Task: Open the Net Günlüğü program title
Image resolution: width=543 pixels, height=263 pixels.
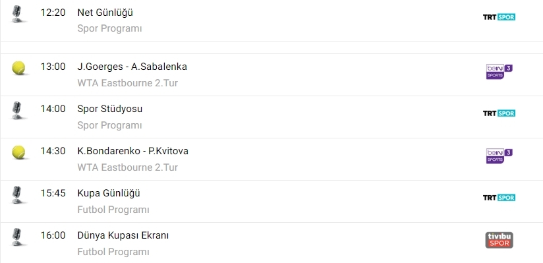Action: click(105, 13)
